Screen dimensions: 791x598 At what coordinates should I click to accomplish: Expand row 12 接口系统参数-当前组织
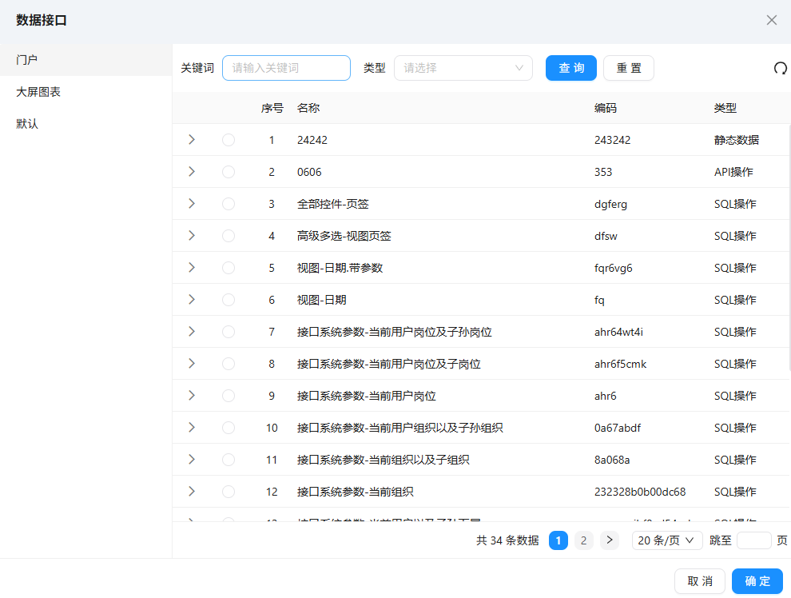(x=191, y=492)
